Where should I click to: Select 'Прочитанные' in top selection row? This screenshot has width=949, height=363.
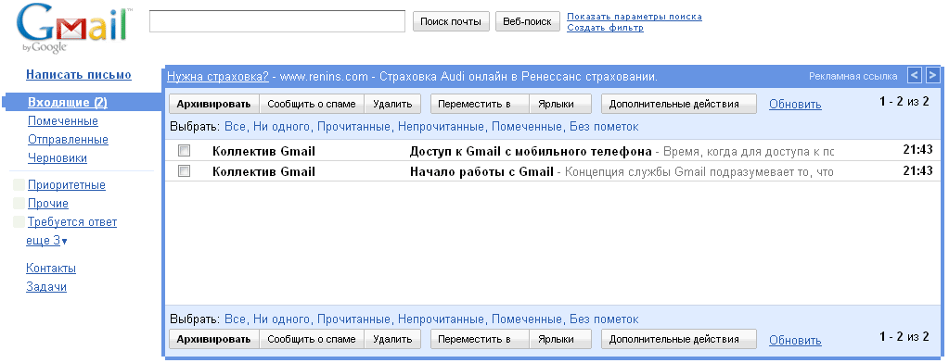point(354,127)
